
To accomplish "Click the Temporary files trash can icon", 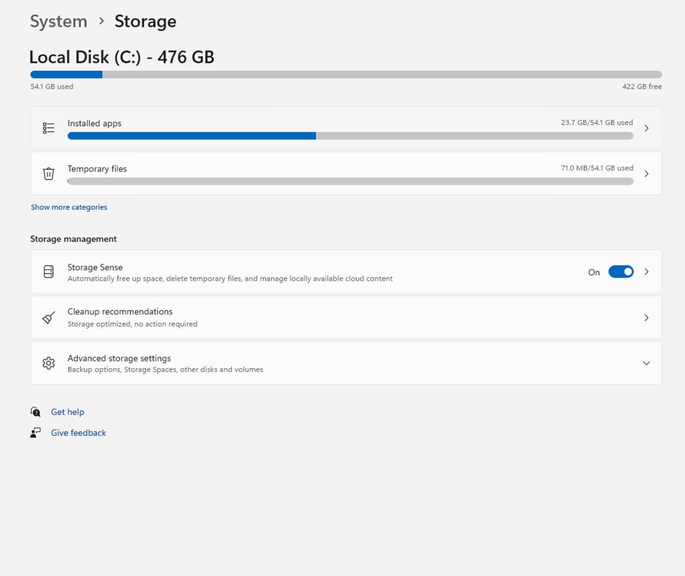I will point(49,174).
